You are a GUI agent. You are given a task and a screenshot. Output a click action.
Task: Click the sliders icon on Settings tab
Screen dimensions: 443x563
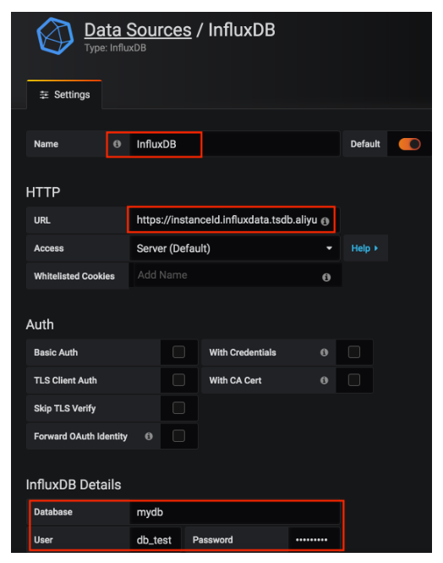[44, 95]
